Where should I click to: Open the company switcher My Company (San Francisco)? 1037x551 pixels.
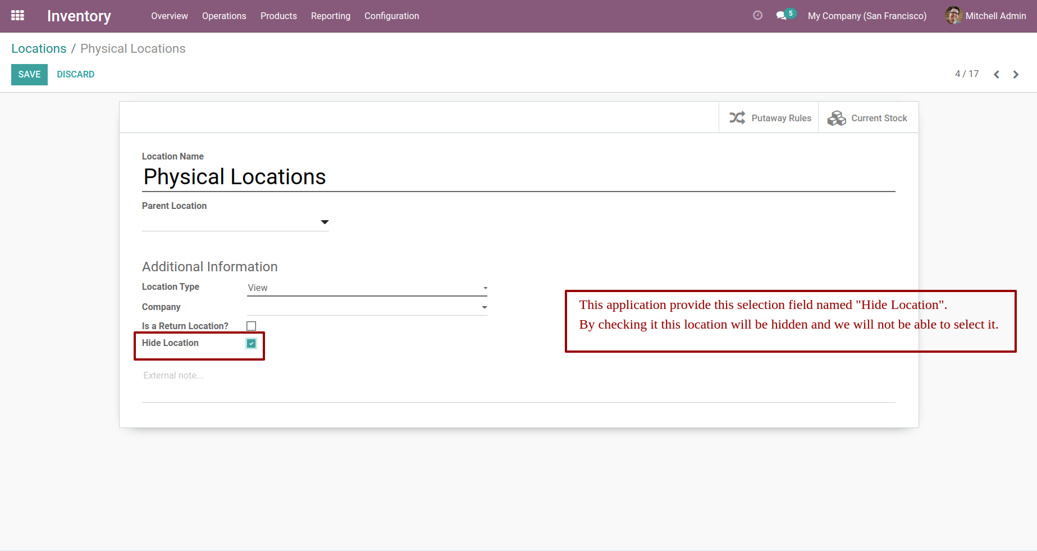[x=867, y=16]
